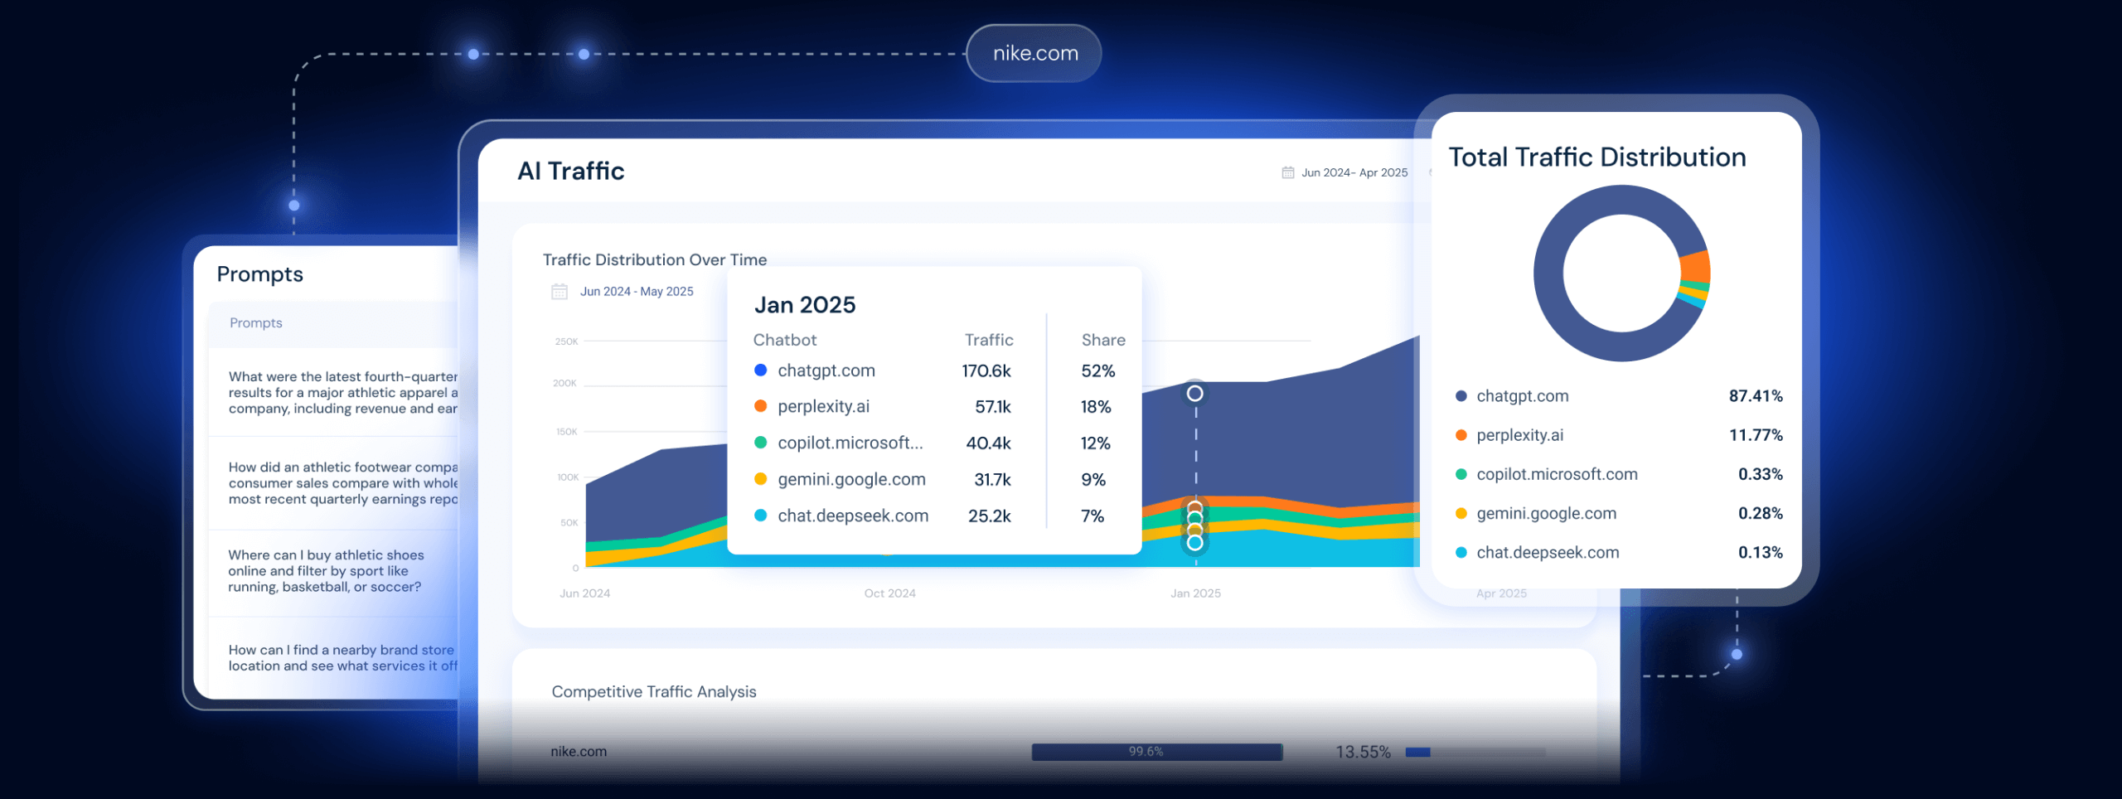Select the Prompts tab in the side panel
The height and width of the screenshot is (799, 2122).
point(255,322)
